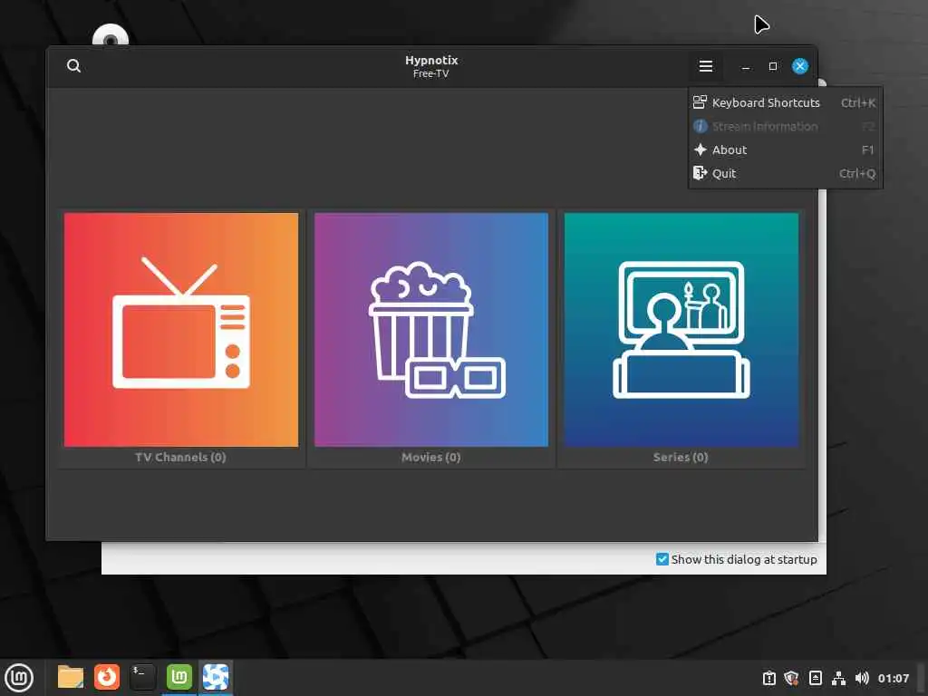The width and height of the screenshot is (928, 696).
Task: Open the search in Hypnotix
Action: (74, 65)
